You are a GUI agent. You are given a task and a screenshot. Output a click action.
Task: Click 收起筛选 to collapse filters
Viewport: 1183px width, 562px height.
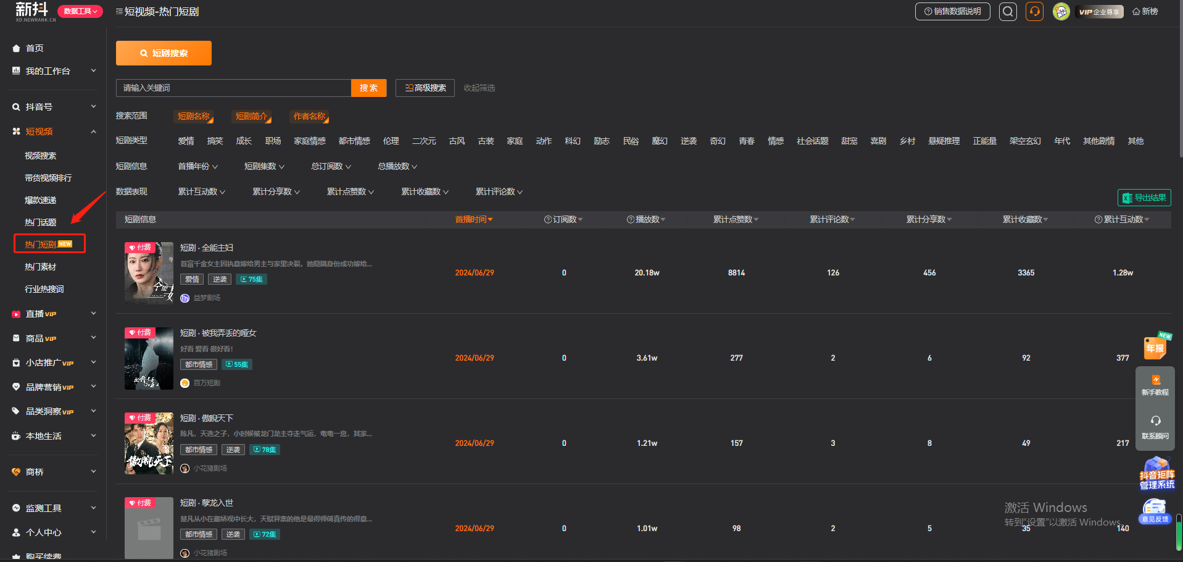tap(479, 88)
